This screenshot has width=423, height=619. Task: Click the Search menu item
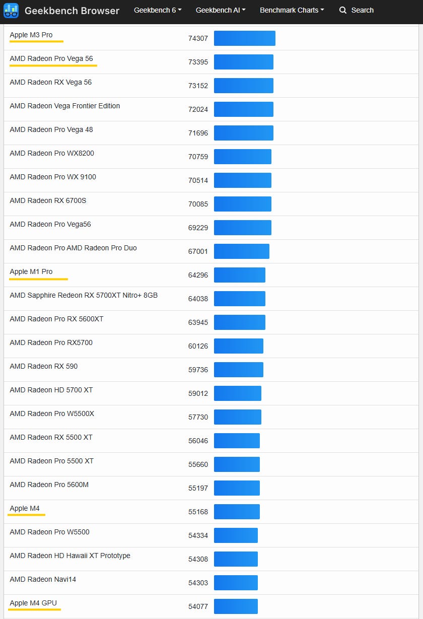(362, 10)
